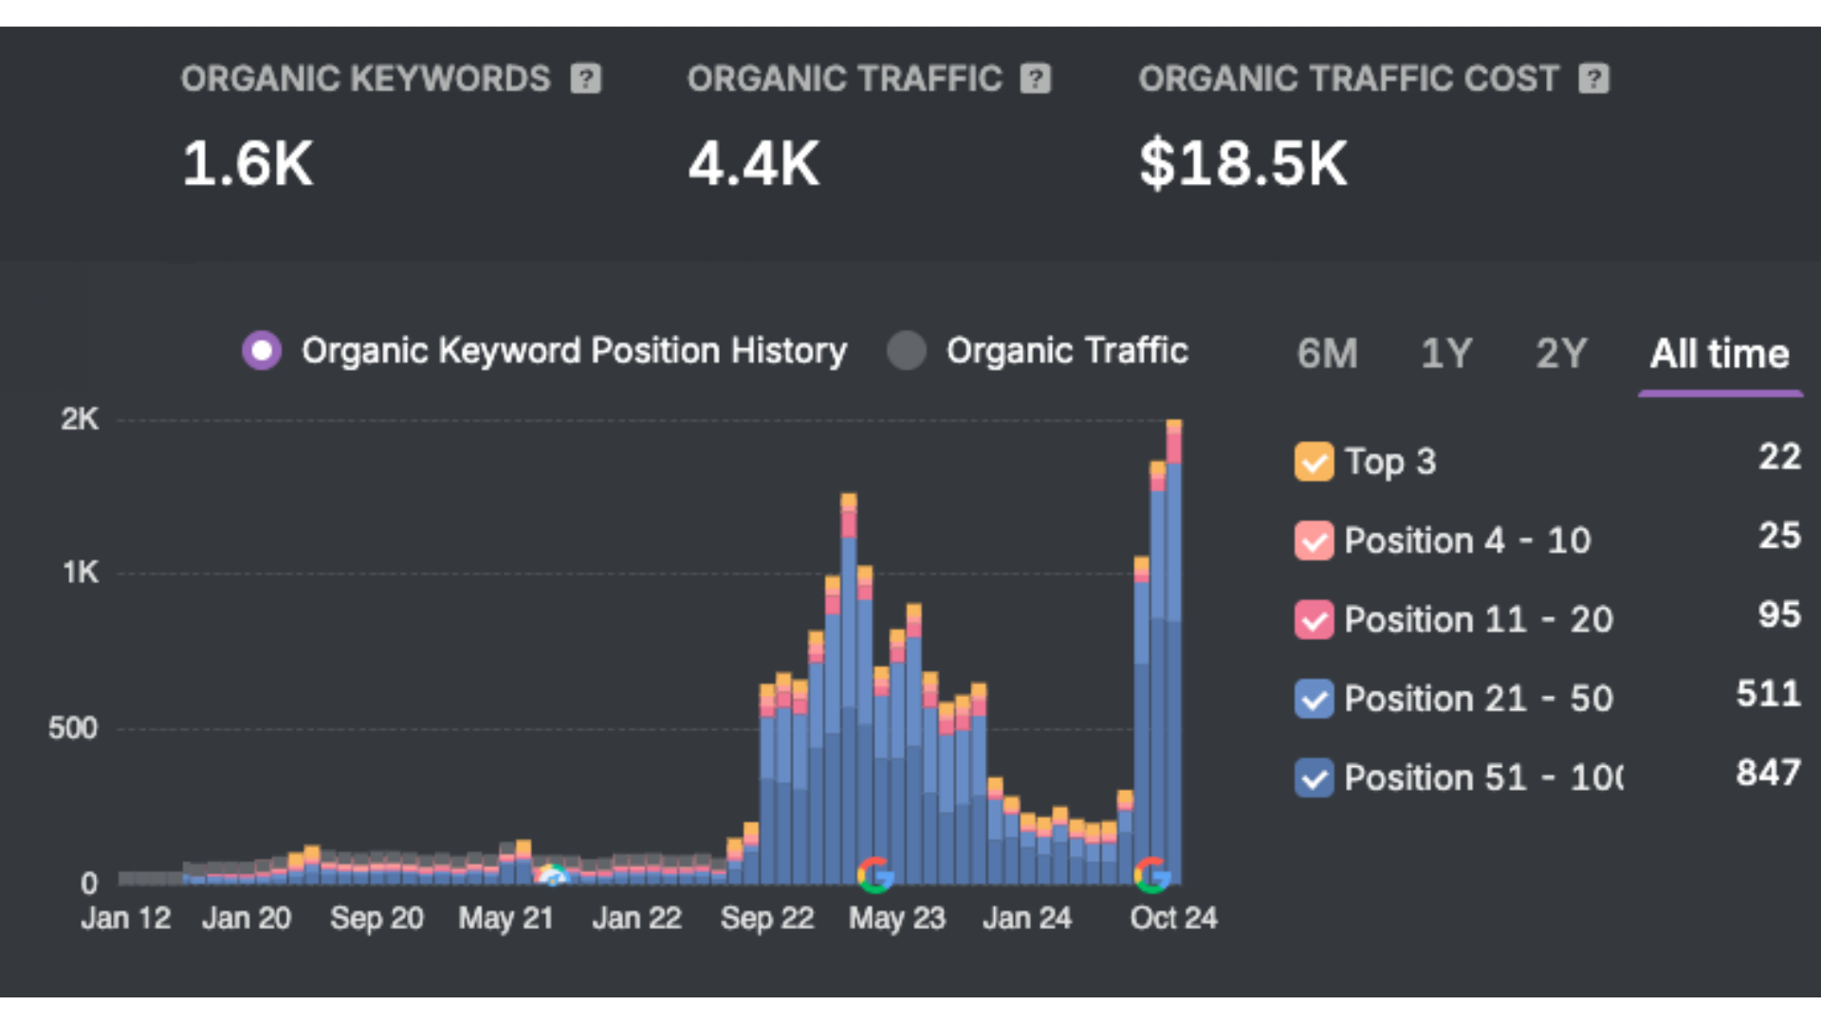Disable the Position 21 - 50 checkbox
The width and height of the screenshot is (1821, 1024).
1314,699
